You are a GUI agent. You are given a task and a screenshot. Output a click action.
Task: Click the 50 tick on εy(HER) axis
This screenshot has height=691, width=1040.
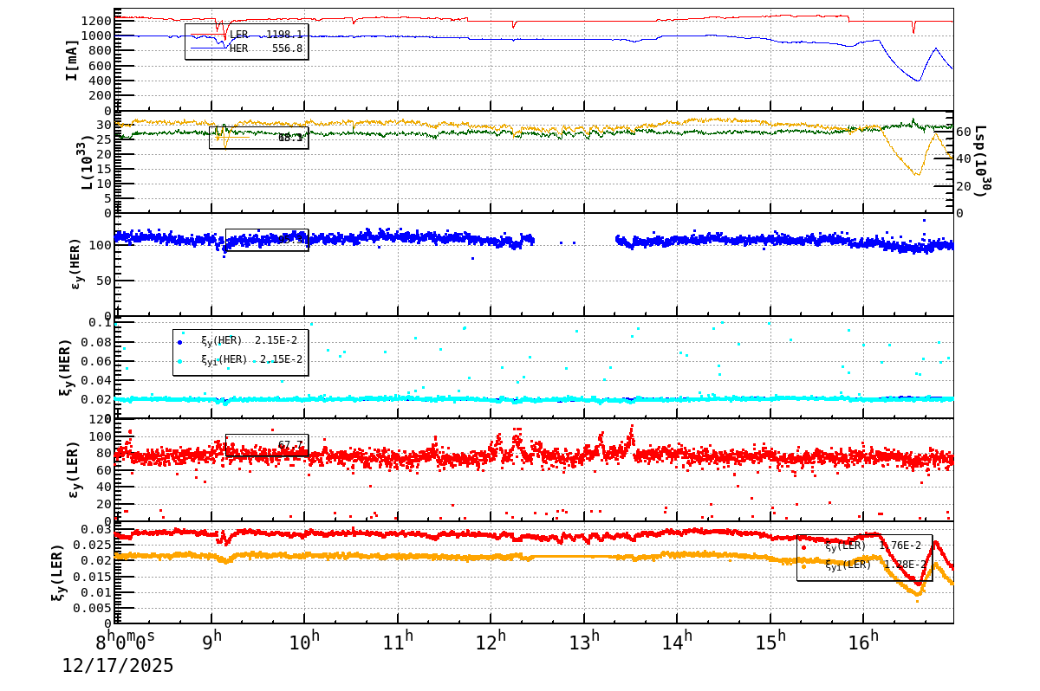[x=103, y=281]
